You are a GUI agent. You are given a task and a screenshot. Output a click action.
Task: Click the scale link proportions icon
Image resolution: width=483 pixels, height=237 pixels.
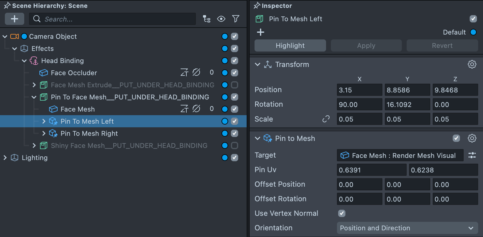326,119
